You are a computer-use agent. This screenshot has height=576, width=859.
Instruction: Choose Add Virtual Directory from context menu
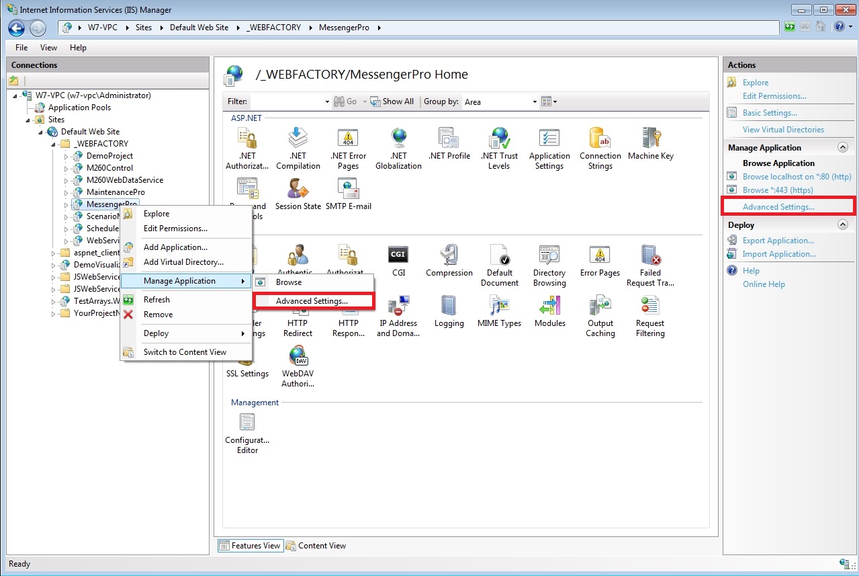[183, 262]
